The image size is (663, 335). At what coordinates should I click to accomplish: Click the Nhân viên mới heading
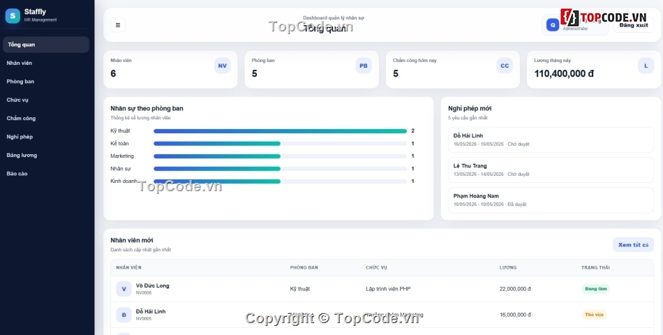[x=131, y=240]
